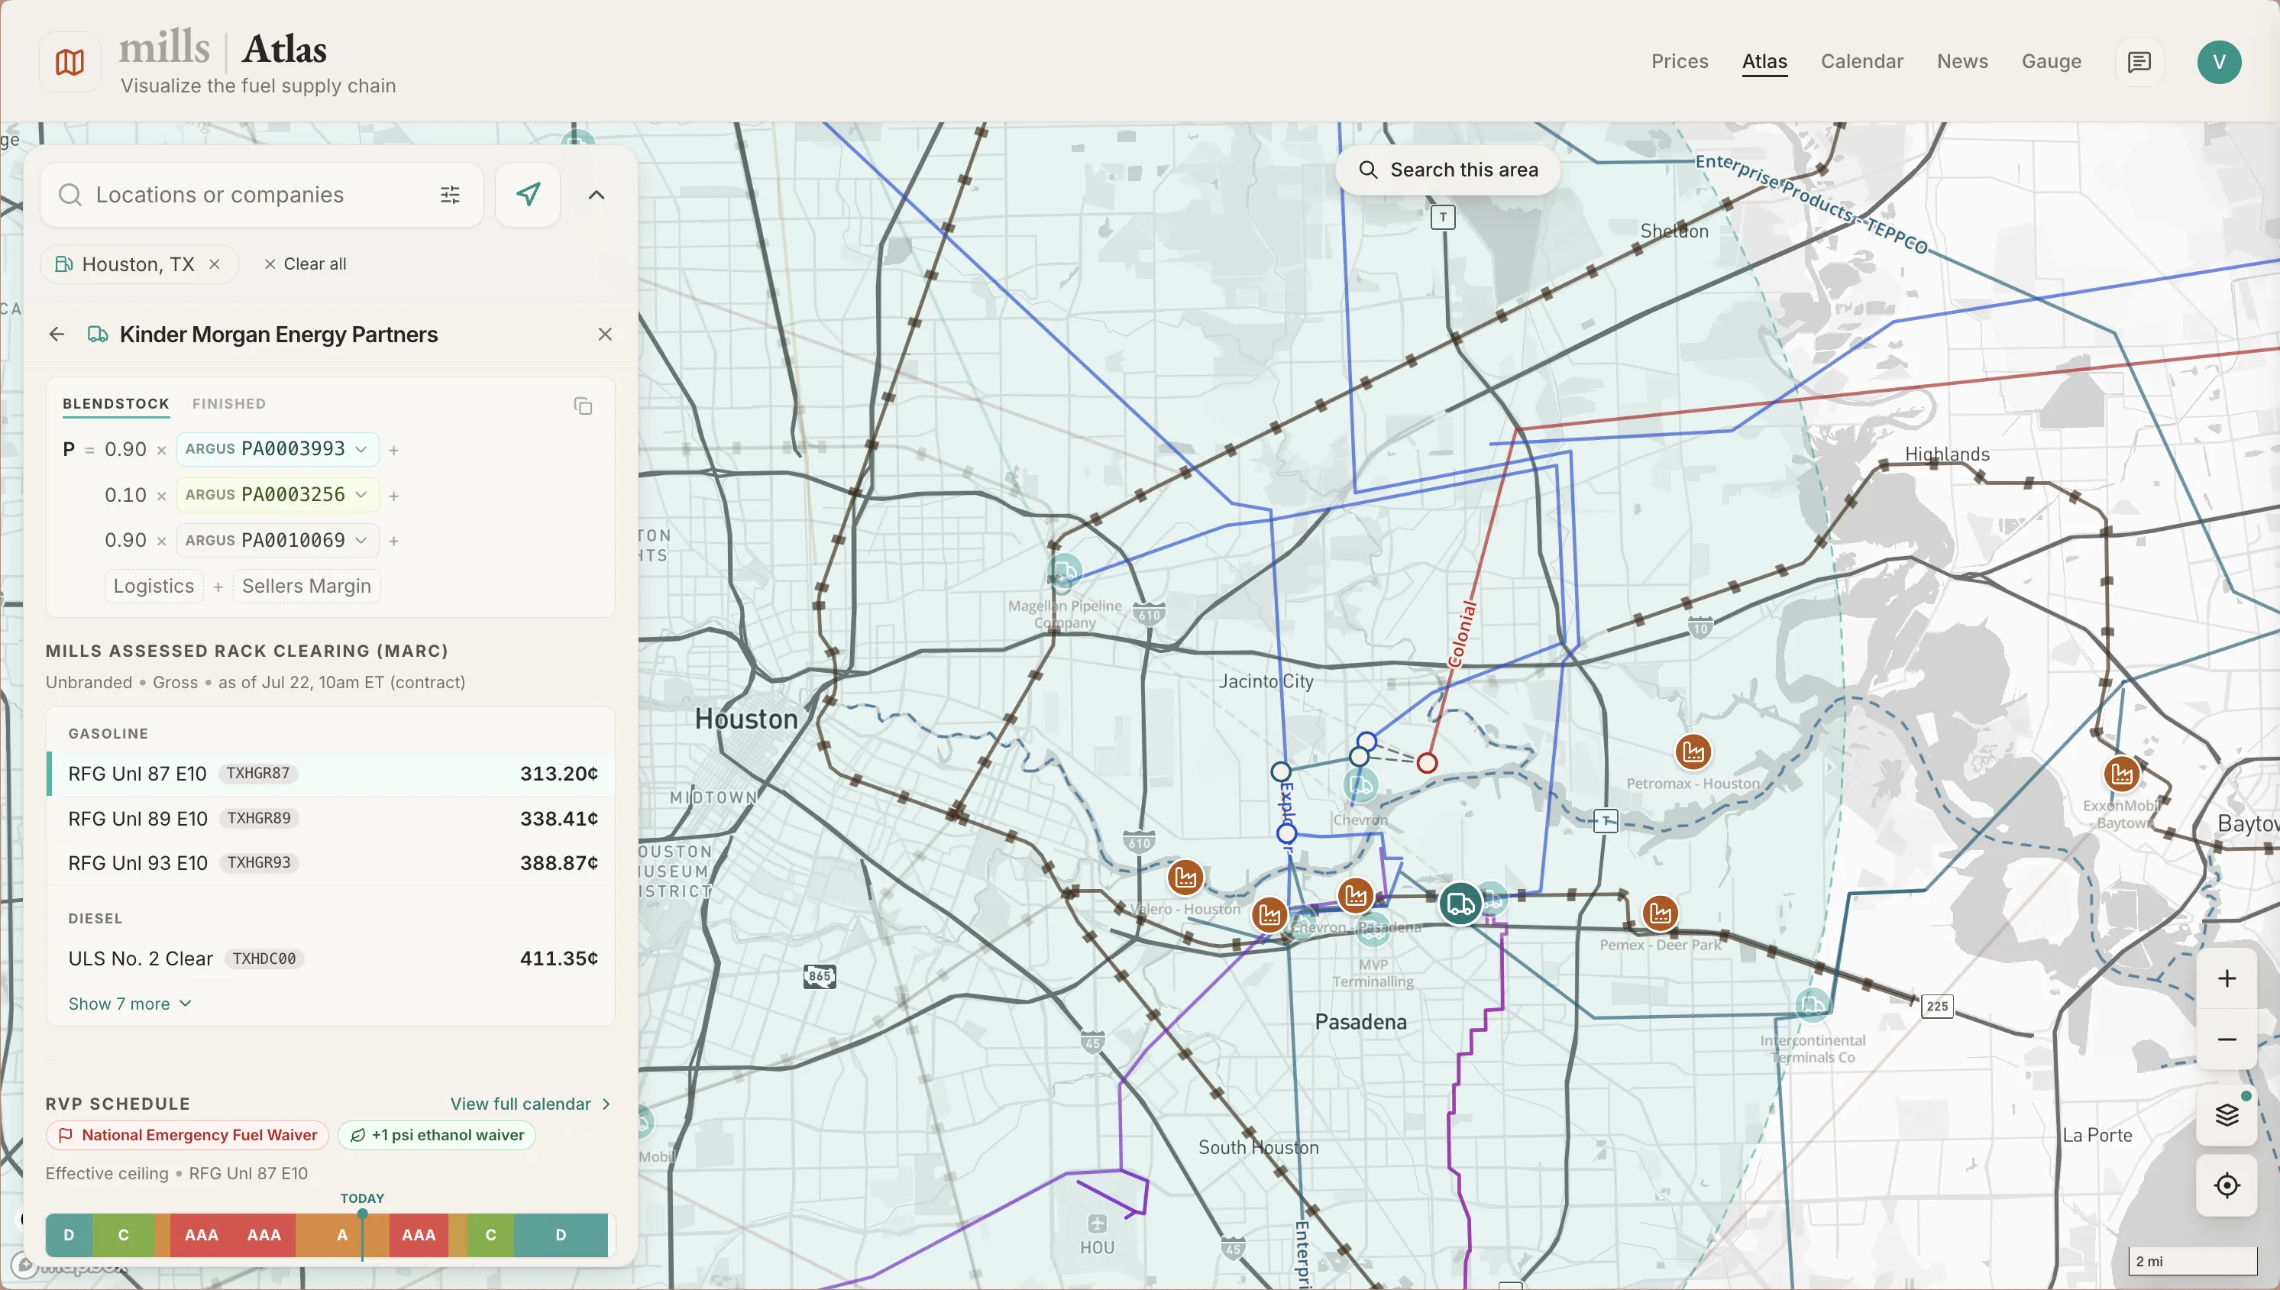Viewport: 2280px width, 1290px height.
Task: Click plus next to PA0003256
Action: [394, 495]
